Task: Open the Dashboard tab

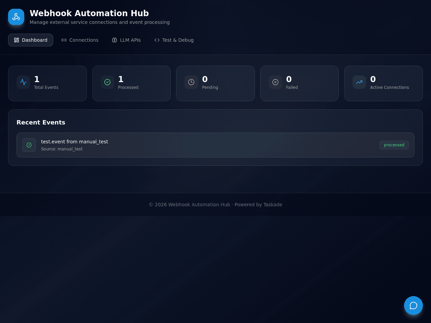Action: click(31, 40)
